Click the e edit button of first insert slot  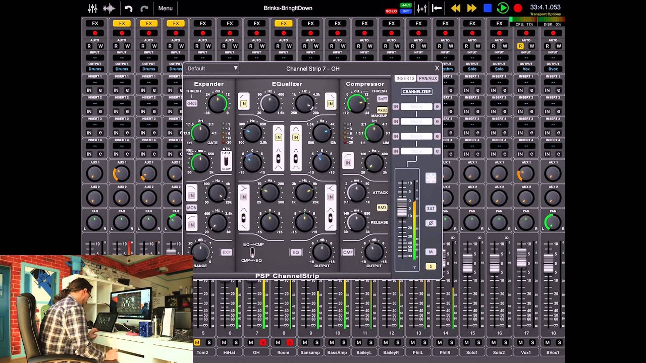(437, 107)
